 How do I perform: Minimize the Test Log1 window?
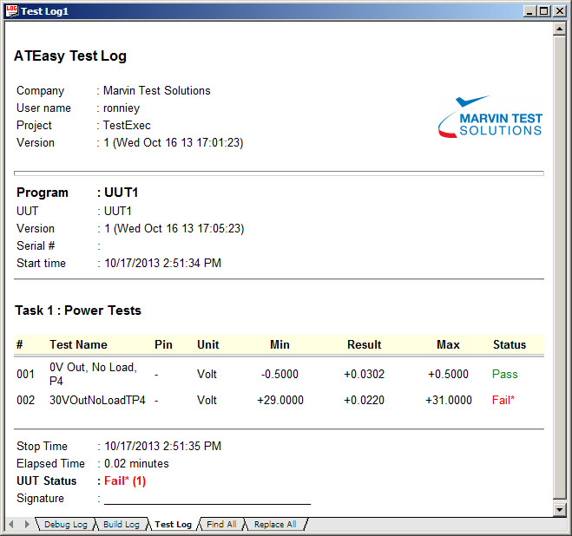coord(529,10)
